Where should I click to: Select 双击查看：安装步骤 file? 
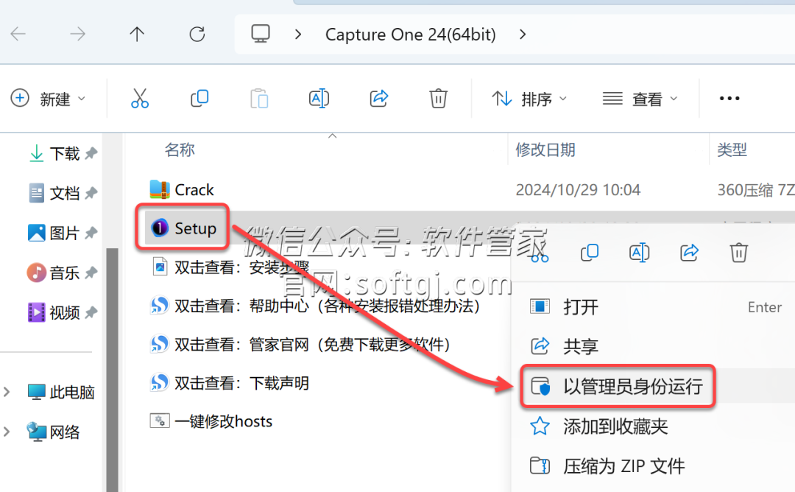242,267
